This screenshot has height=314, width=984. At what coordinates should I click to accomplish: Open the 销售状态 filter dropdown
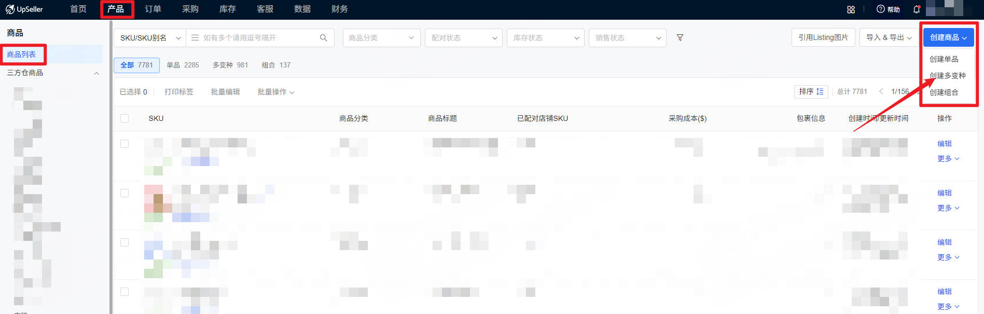click(x=628, y=38)
